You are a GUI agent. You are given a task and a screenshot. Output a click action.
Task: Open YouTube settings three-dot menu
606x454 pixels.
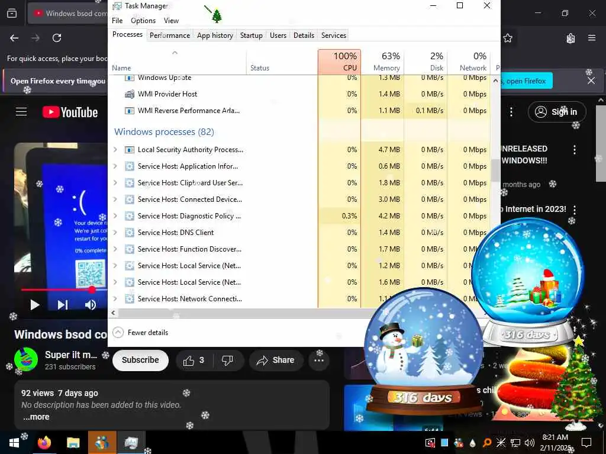[x=511, y=112]
